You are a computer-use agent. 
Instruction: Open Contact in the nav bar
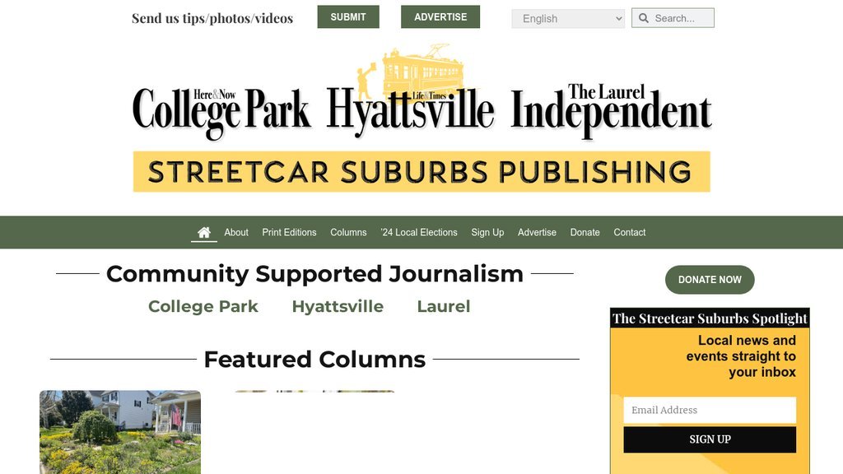click(630, 232)
